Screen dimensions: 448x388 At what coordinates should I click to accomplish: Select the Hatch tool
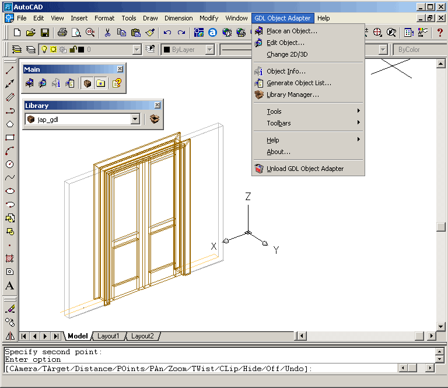pyautogui.click(x=10, y=258)
